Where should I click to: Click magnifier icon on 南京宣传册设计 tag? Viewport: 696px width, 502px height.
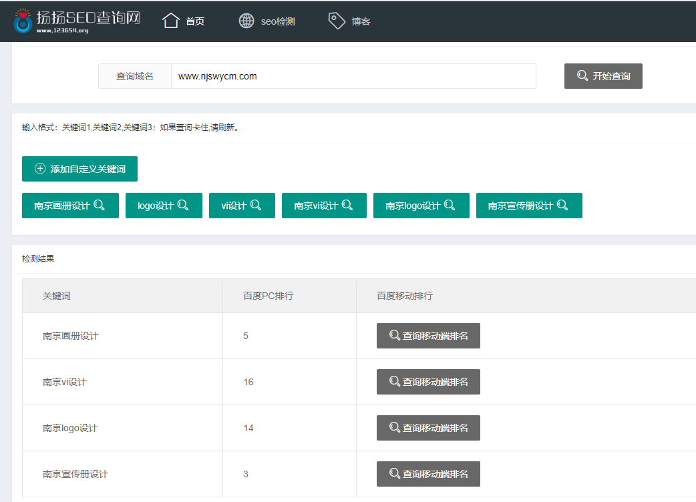tap(562, 205)
